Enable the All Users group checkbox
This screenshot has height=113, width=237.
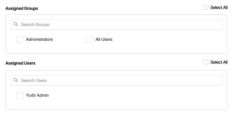coord(89,39)
